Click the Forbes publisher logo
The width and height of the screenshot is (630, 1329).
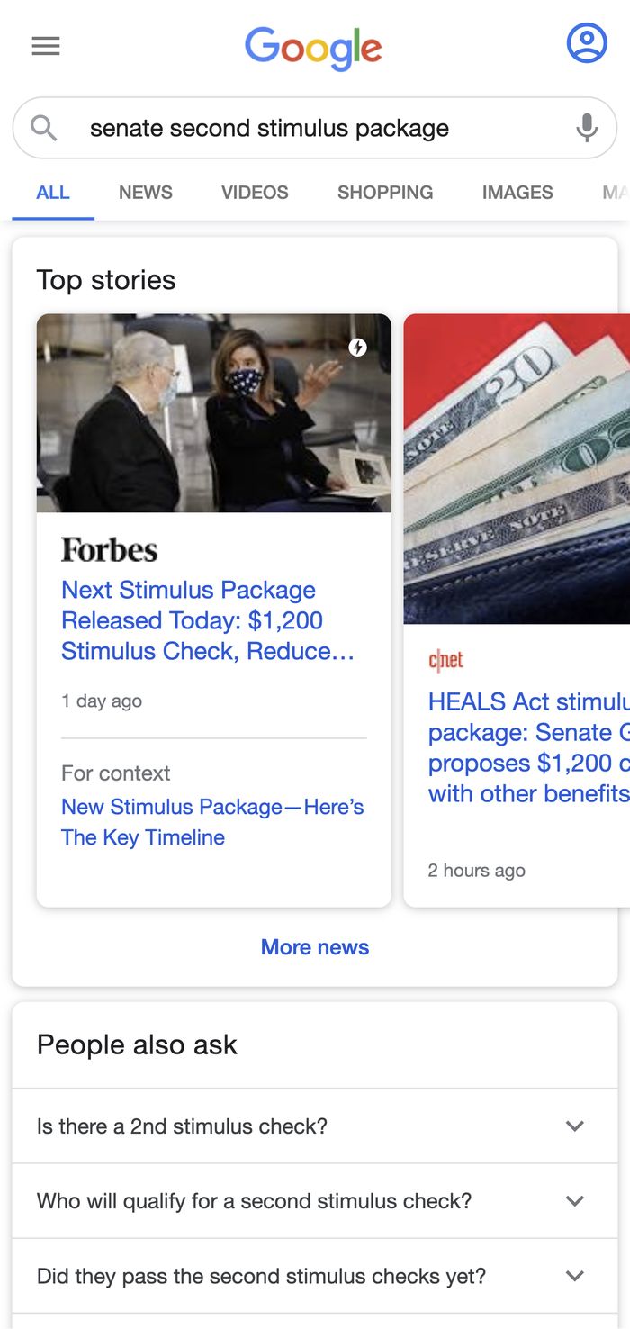point(109,549)
